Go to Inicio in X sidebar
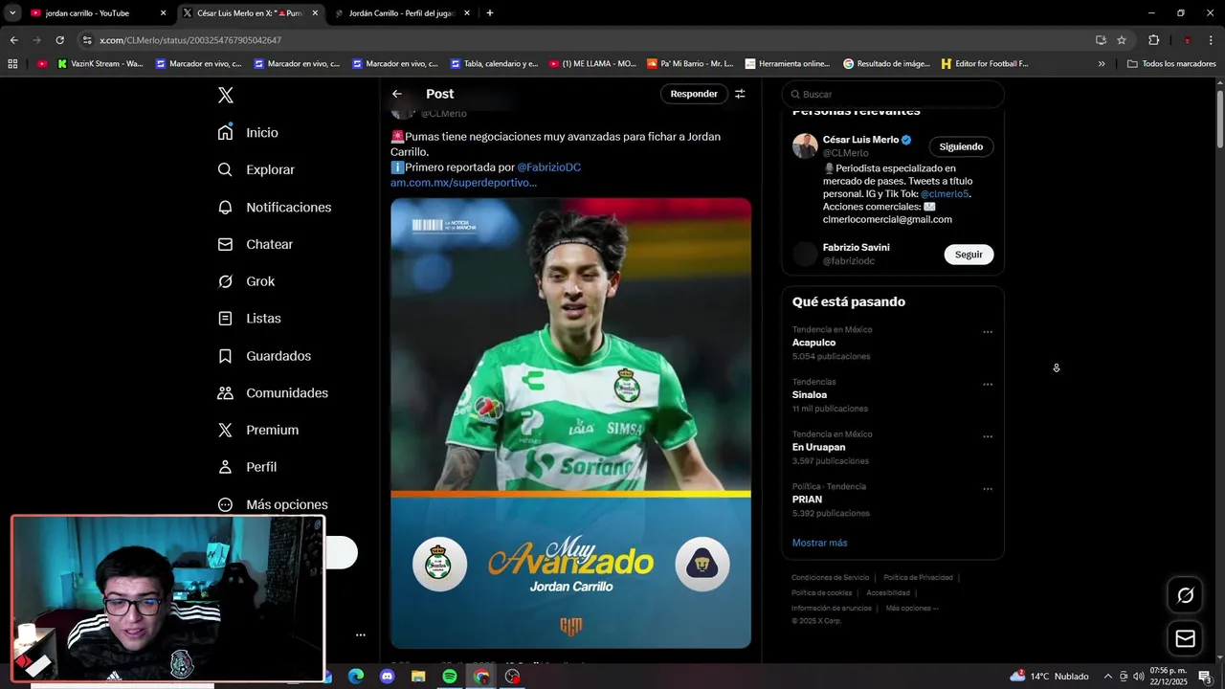Viewport: 1225px width, 689px height. 248,132
